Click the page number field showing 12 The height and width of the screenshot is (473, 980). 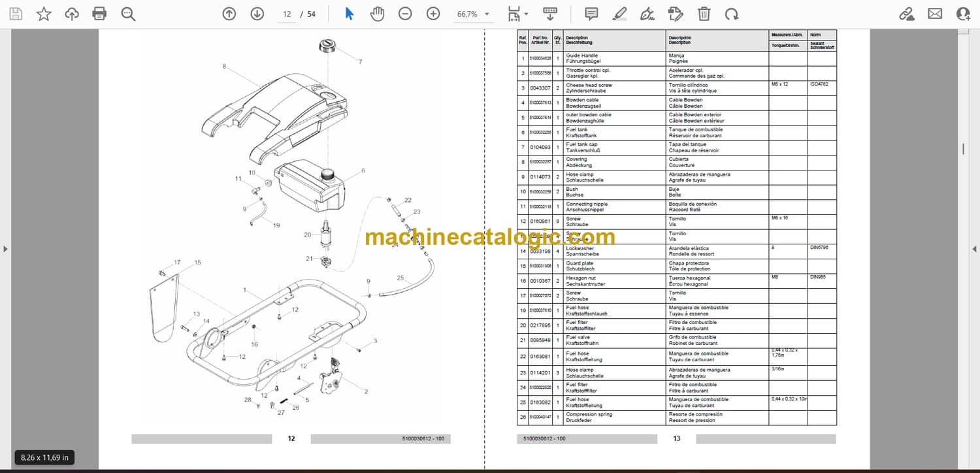coord(286,14)
